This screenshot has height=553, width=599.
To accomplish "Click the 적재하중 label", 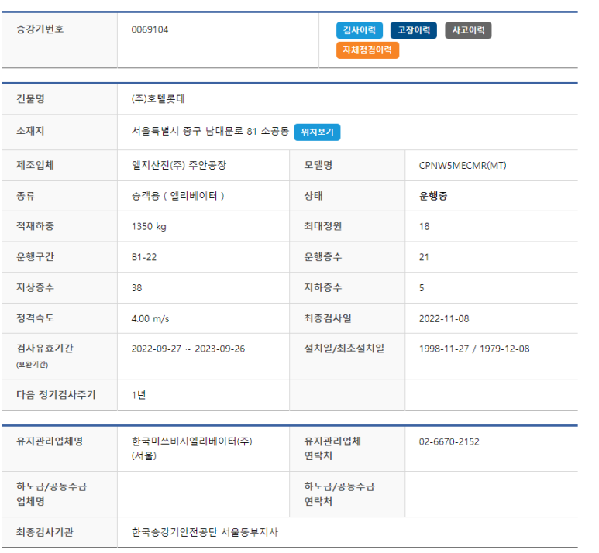I will tap(35, 226).
